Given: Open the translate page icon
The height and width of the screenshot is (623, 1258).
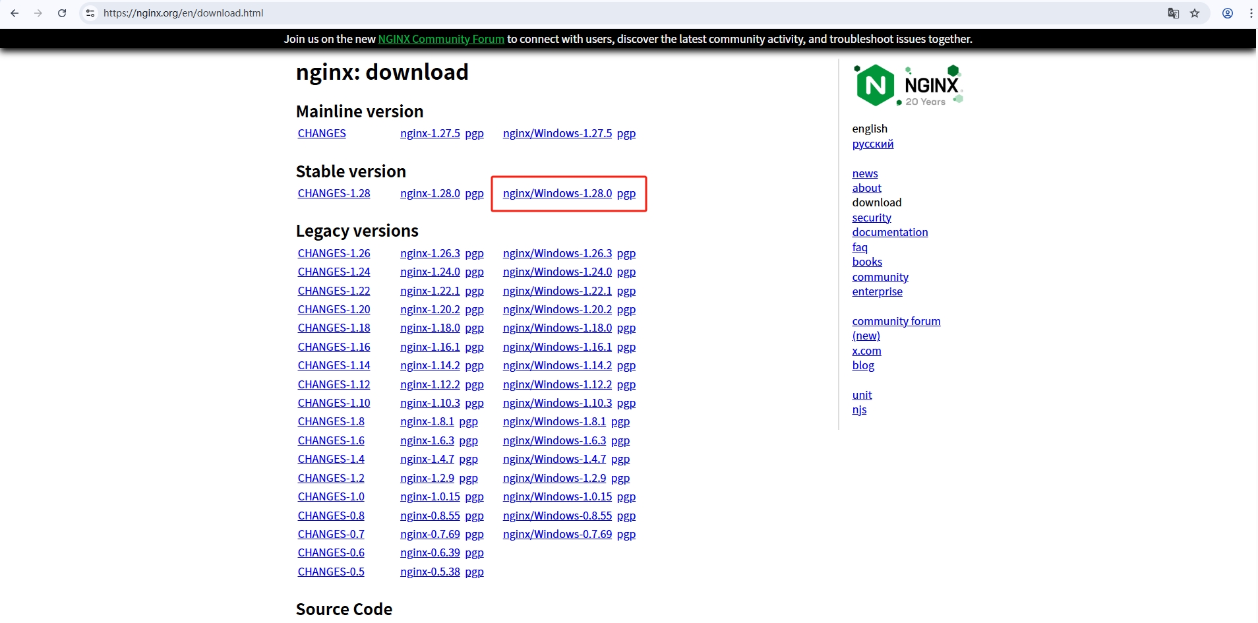Looking at the screenshot, I should 1174,13.
